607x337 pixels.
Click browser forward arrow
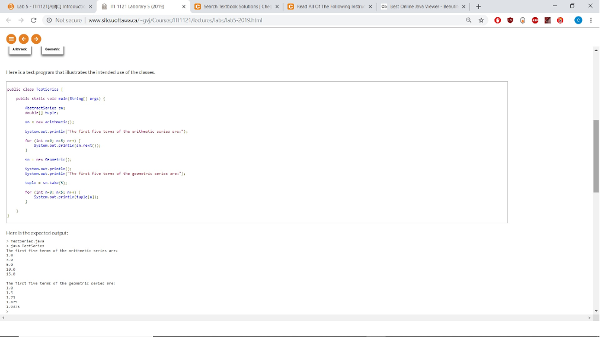pos(21,20)
